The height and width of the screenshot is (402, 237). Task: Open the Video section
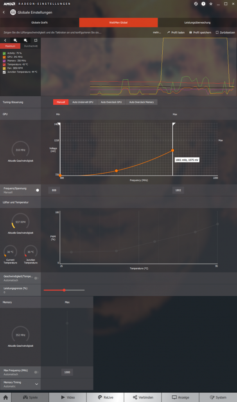(x=68, y=397)
